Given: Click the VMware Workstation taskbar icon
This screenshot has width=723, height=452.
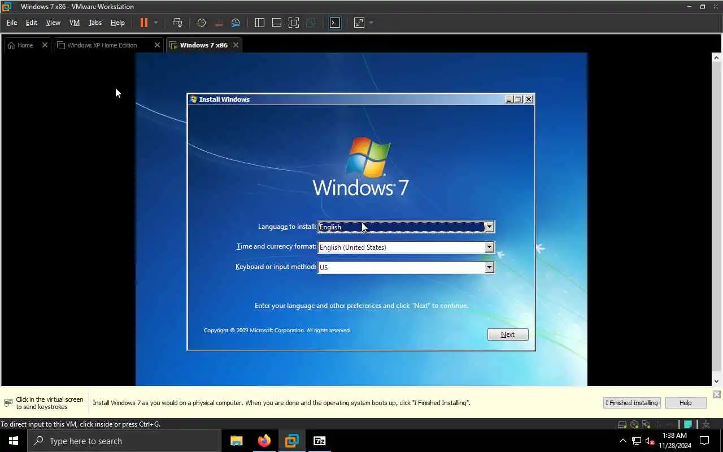Looking at the screenshot, I should (292, 441).
